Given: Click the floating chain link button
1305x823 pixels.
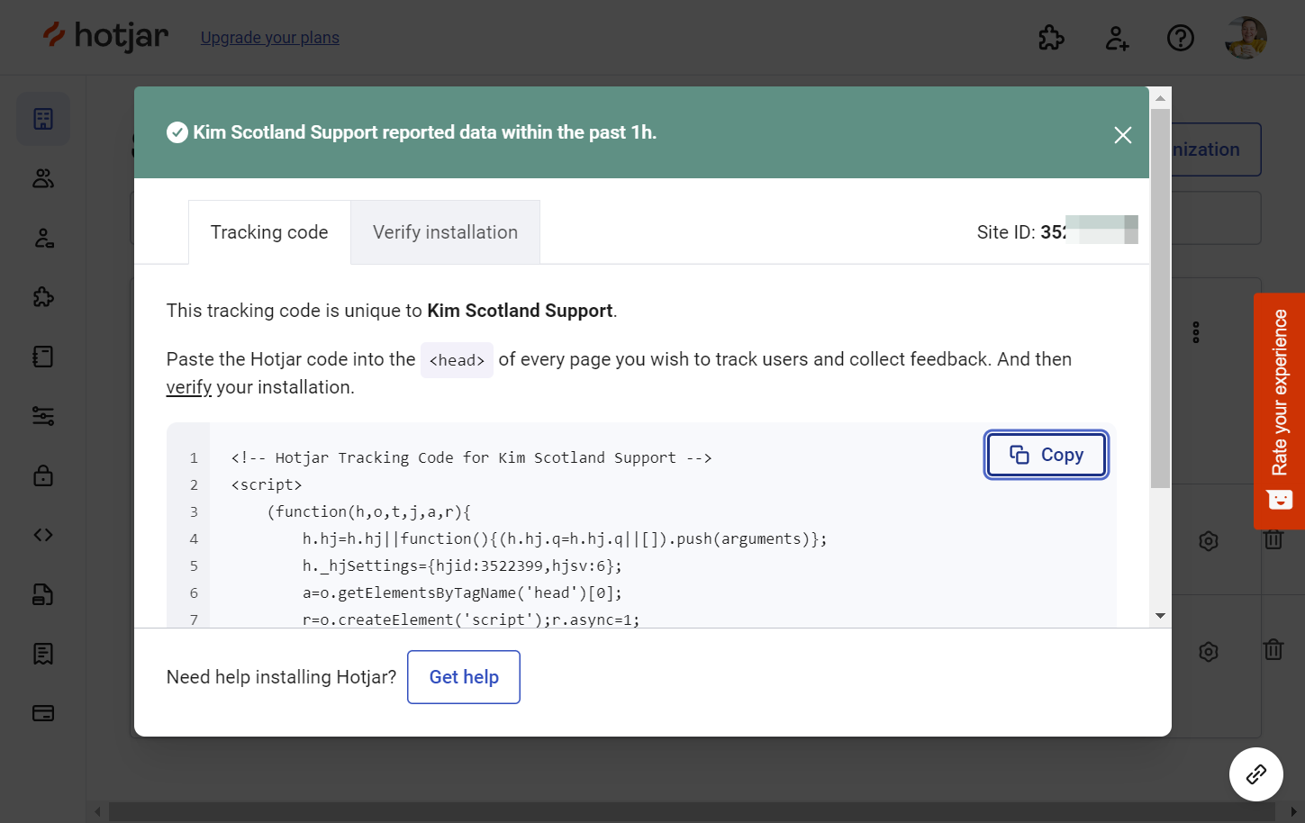Looking at the screenshot, I should [1256, 774].
